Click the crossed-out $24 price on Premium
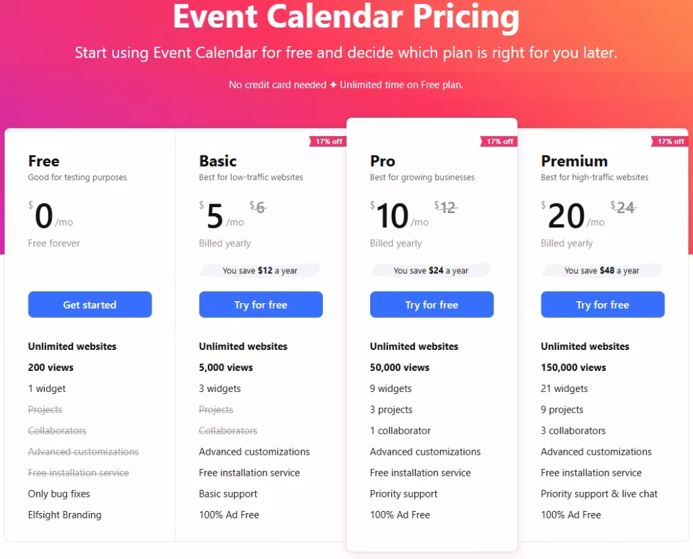 point(624,208)
